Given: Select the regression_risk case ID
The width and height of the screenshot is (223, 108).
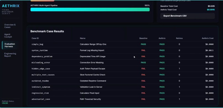Looking at the screenshot, I should pos(40,93).
